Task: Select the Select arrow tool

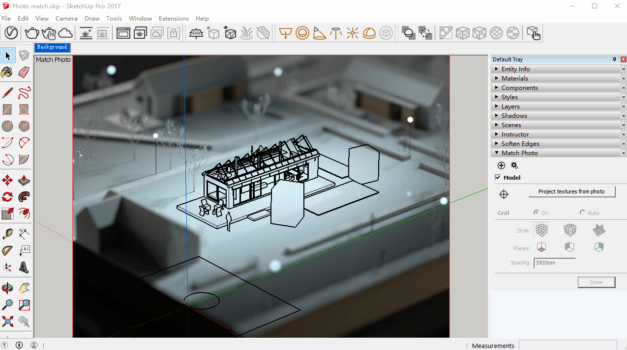Action: (x=8, y=56)
